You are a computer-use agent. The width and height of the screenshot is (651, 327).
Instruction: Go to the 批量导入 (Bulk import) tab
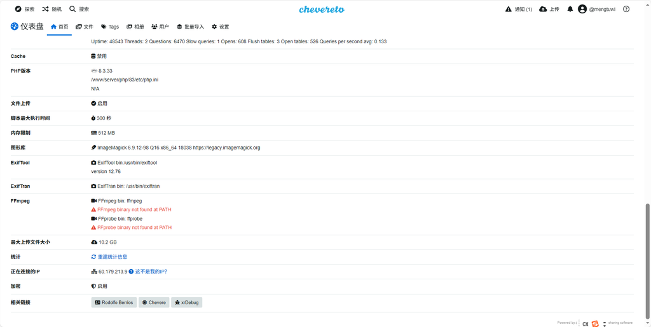190,27
